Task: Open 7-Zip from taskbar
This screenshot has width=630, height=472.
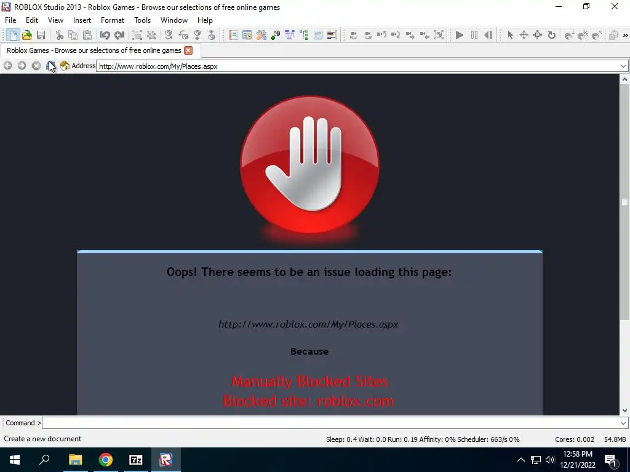Action: 136,460
